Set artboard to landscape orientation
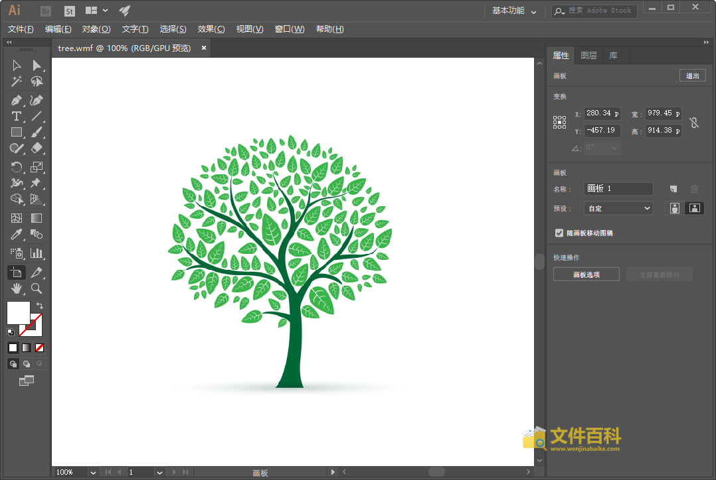The width and height of the screenshot is (716, 480). 695,208
